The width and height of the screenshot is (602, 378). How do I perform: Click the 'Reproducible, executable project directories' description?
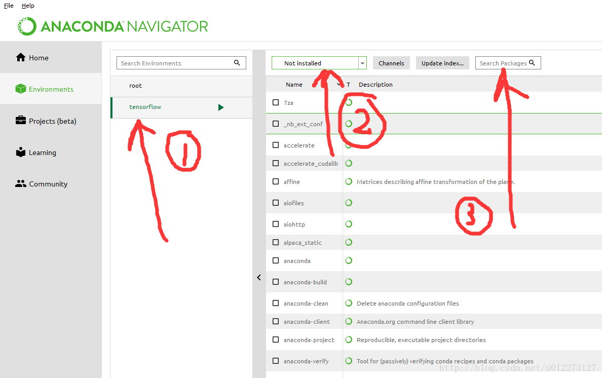click(x=421, y=339)
